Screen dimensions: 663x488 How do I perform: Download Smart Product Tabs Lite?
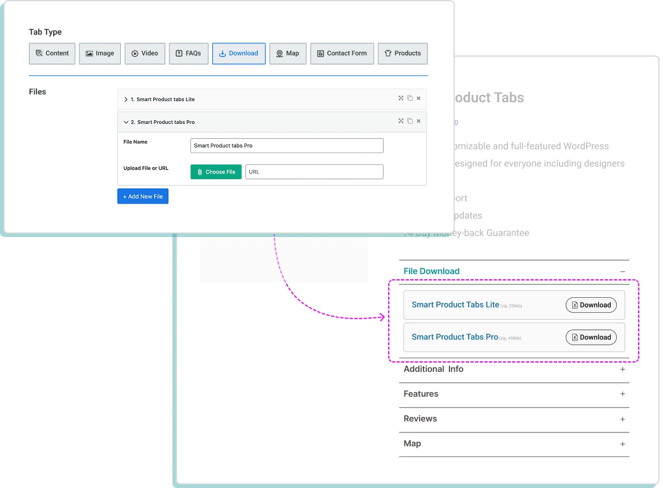click(591, 305)
